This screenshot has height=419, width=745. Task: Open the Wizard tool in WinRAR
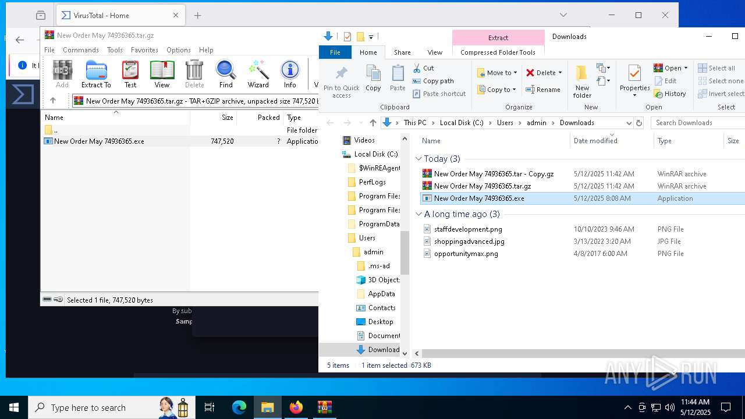pyautogui.click(x=258, y=74)
